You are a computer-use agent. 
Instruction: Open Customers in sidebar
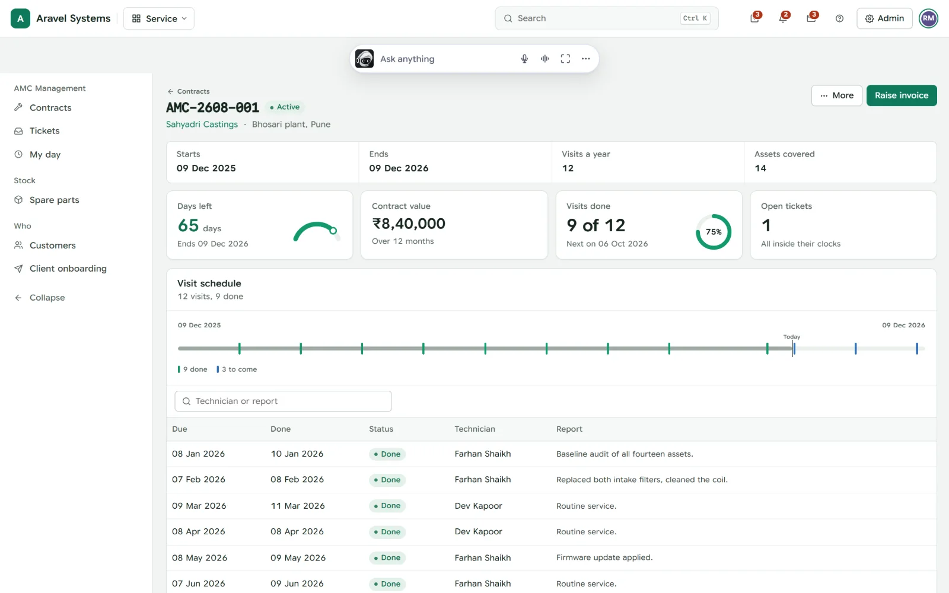[76, 246]
